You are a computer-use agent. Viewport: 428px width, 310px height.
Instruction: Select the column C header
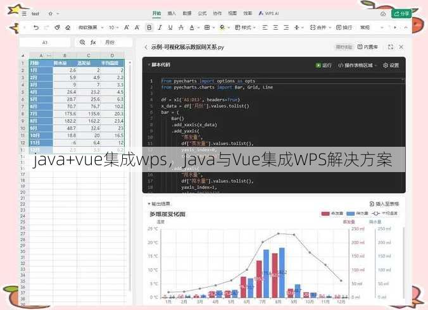click(89, 55)
